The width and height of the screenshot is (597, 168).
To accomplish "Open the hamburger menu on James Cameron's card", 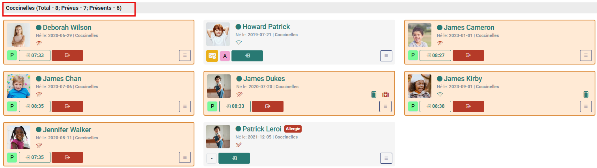I will click(586, 55).
